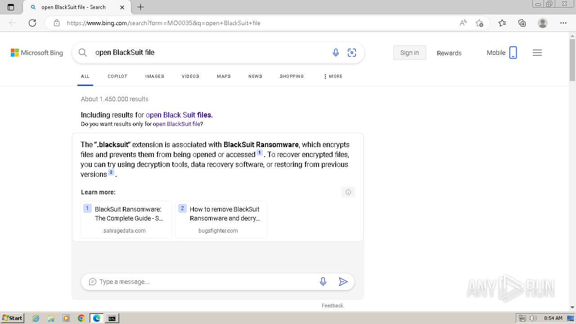
Task: Open bugsfighter.com remove BlackSuit card
Action: click(x=221, y=220)
